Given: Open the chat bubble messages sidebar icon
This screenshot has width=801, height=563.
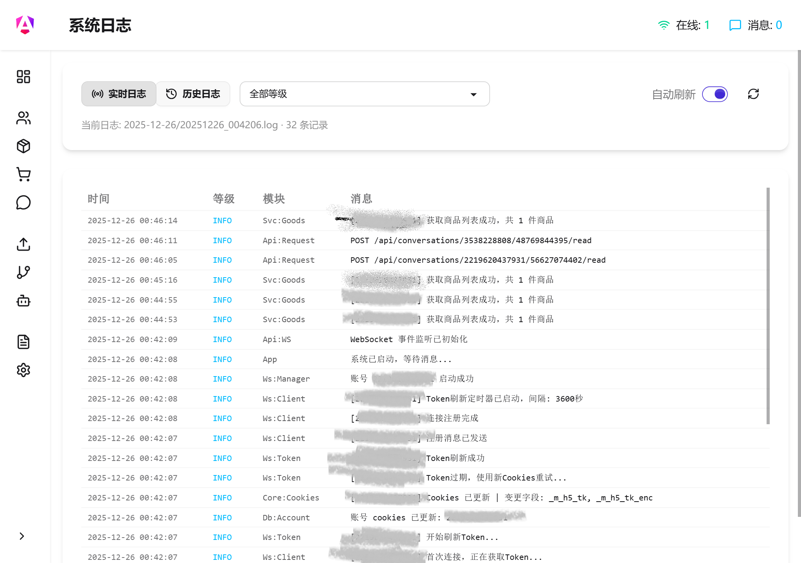Looking at the screenshot, I should coord(23,203).
